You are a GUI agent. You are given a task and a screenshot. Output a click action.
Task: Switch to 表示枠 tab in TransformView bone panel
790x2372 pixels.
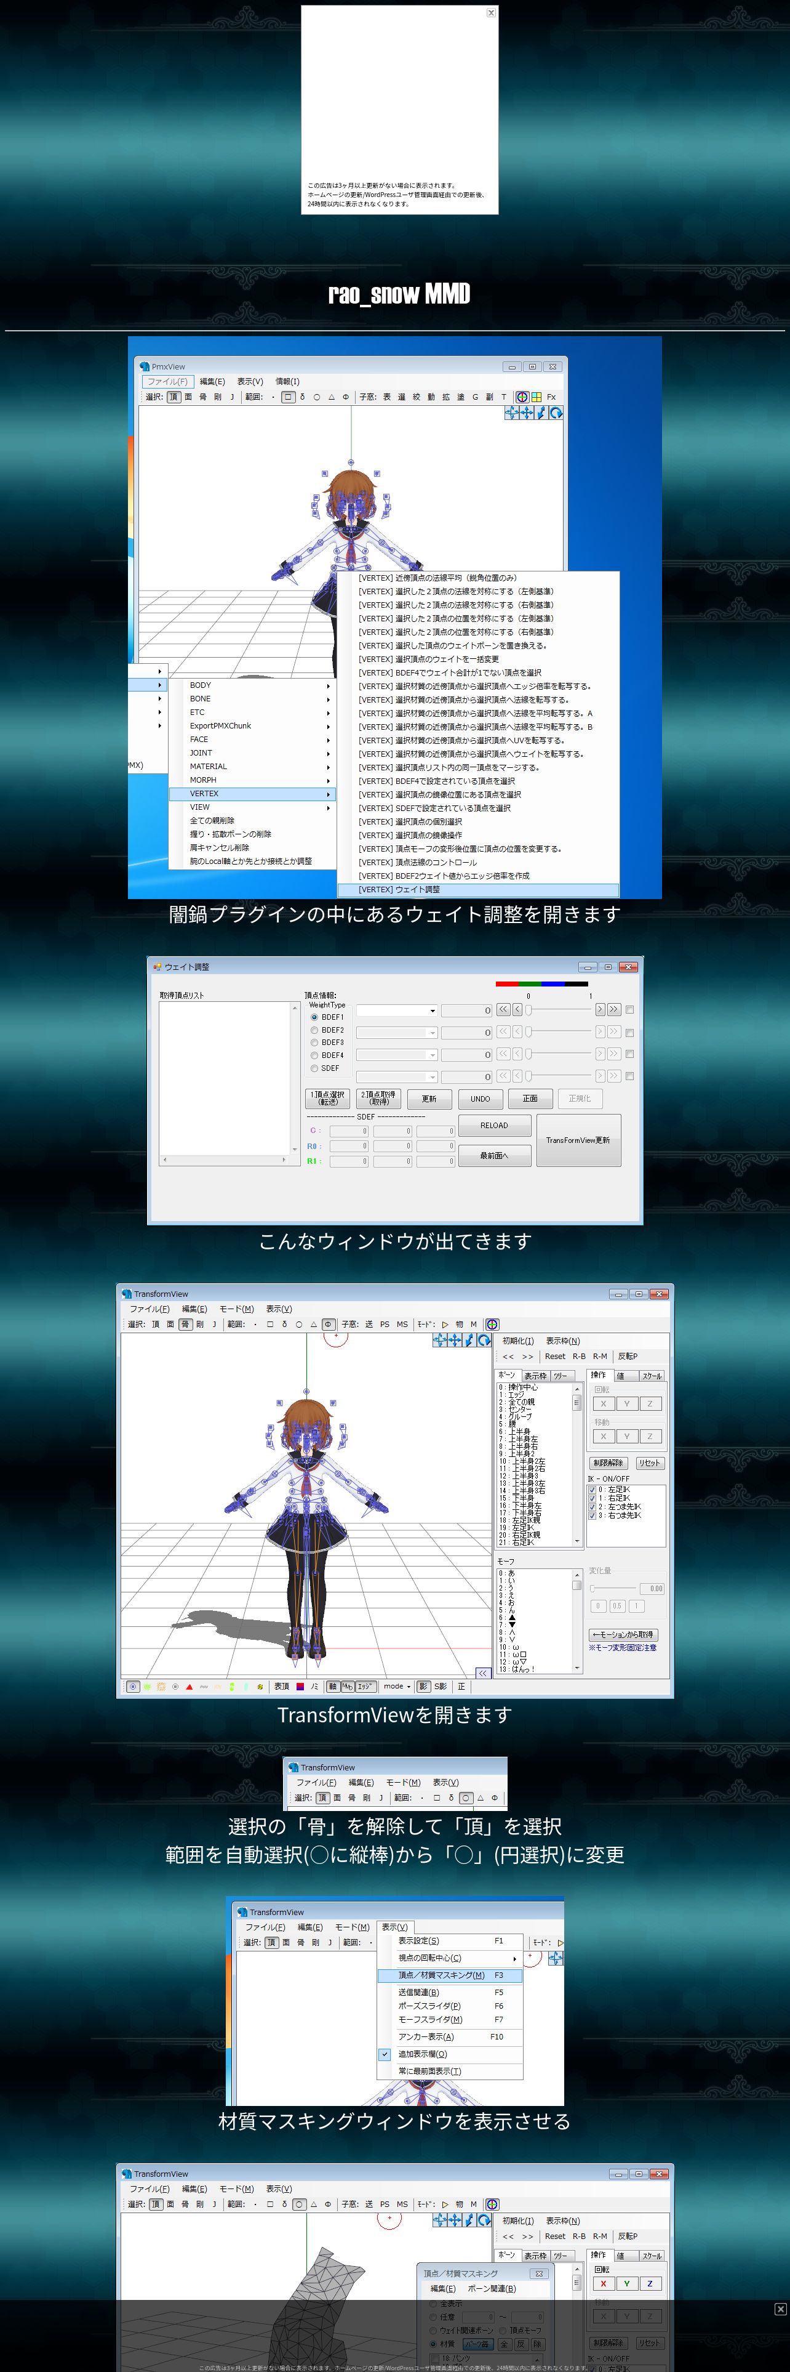click(535, 1376)
